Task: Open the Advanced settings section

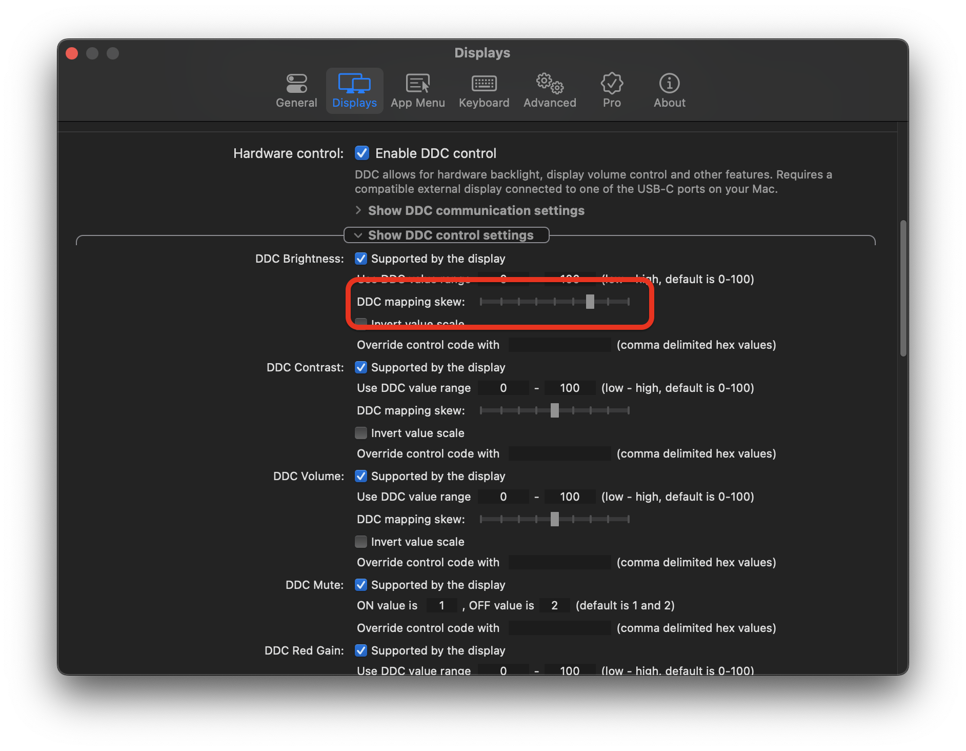Action: coord(549,90)
